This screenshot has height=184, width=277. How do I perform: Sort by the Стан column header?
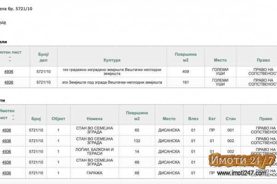(x=230, y=118)
